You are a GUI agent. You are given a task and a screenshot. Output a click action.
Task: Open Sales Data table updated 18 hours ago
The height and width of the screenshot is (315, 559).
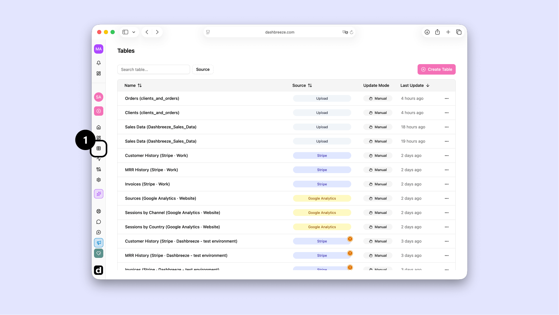[x=161, y=127]
